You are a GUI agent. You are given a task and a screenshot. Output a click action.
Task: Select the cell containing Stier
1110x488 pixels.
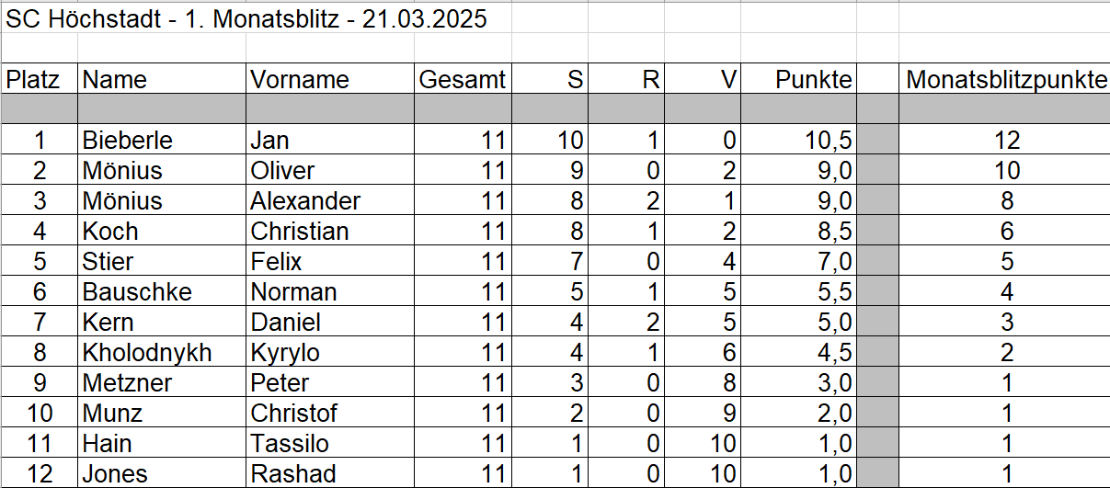point(108,262)
